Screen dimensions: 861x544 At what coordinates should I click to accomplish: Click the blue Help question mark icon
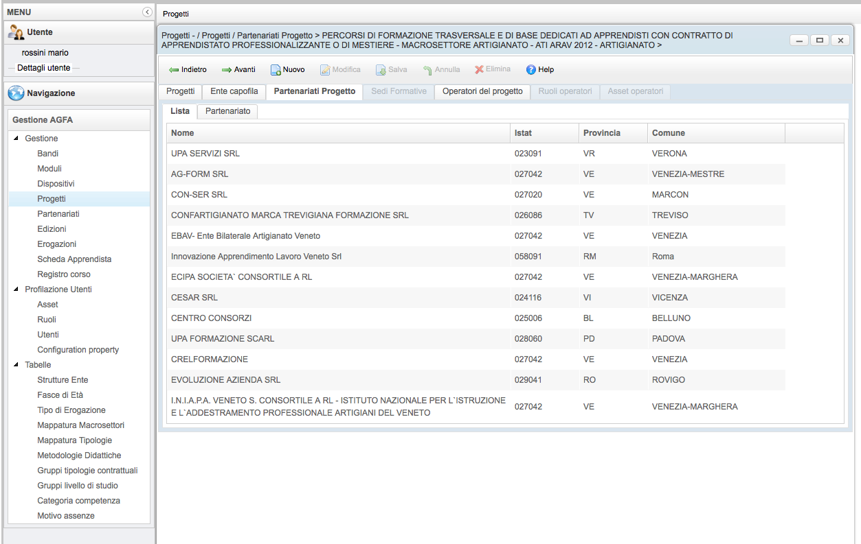[x=531, y=70]
